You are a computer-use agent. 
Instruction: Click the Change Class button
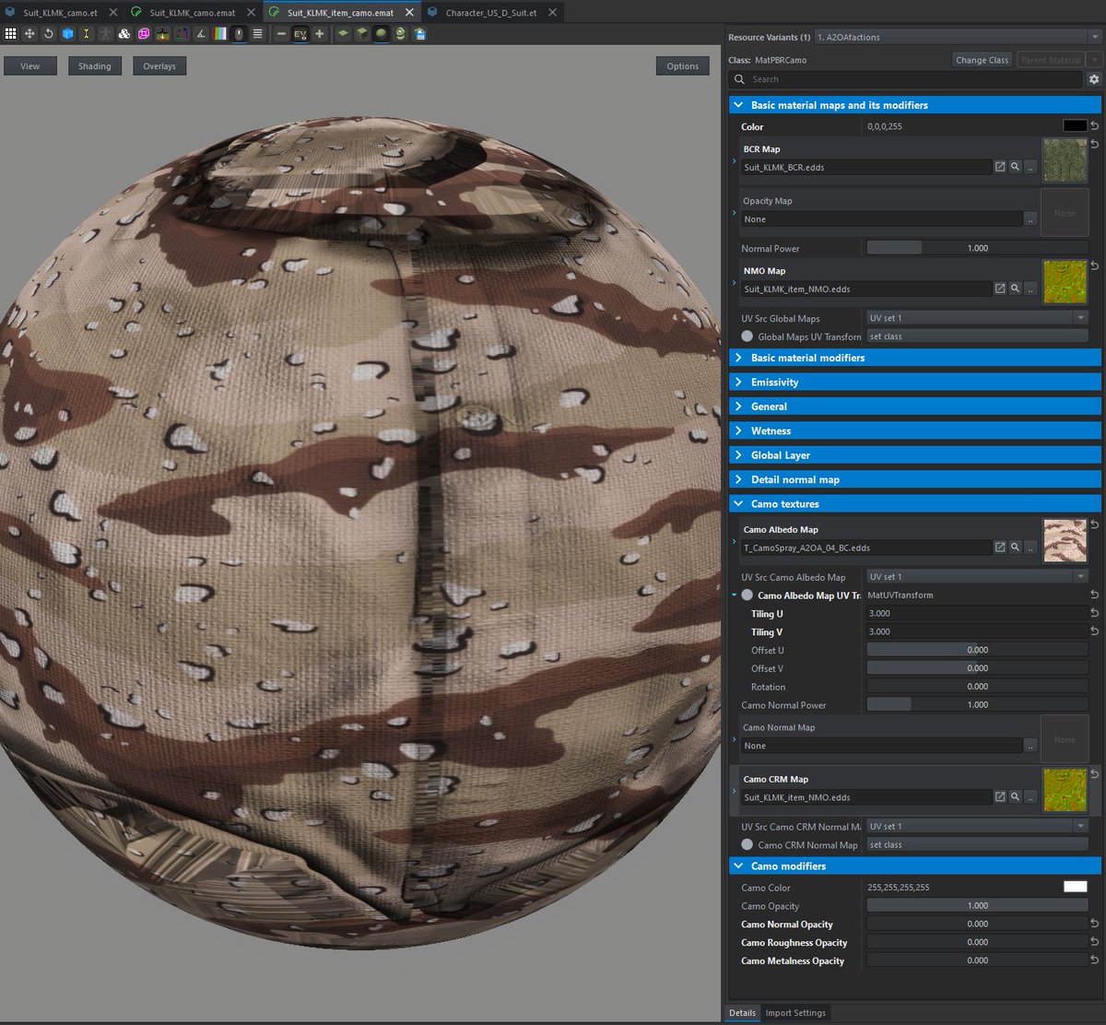click(982, 60)
